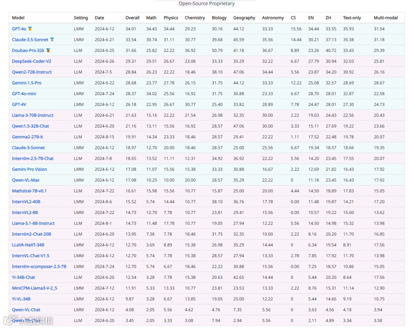The width and height of the screenshot is (409, 328).
Task: Open the Internlm2-Chat-20B model link
Action: (31, 234)
